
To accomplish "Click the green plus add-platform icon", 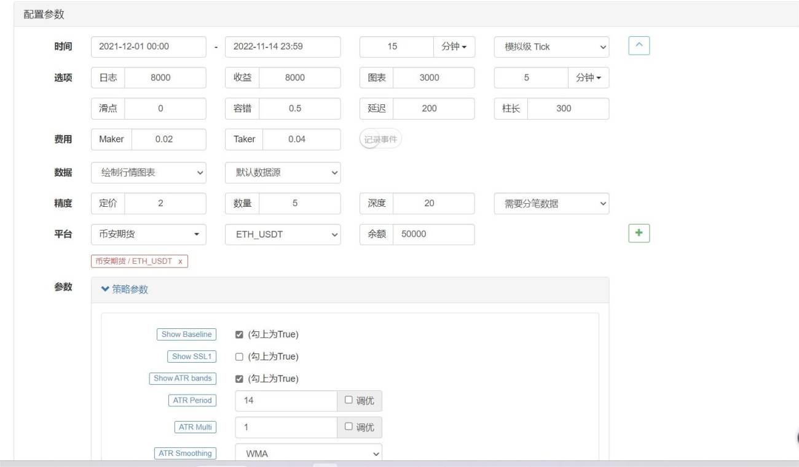I will 639,234.
